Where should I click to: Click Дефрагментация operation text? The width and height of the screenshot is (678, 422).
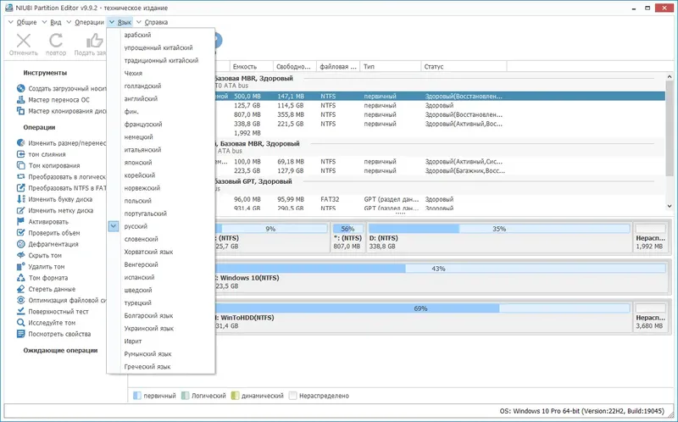coord(53,244)
